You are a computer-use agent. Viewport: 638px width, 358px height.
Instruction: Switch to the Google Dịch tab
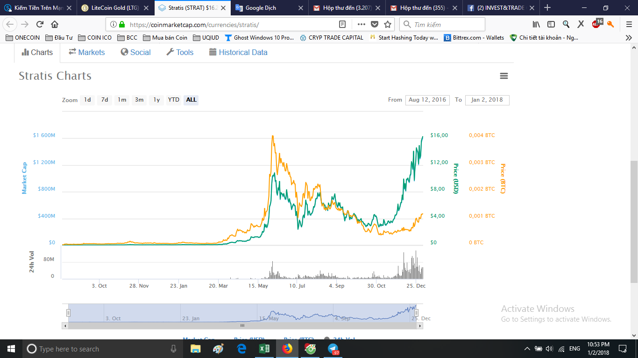click(269, 8)
